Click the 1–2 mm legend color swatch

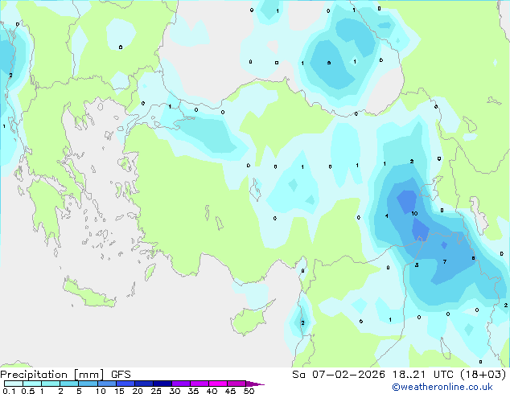point(51,384)
